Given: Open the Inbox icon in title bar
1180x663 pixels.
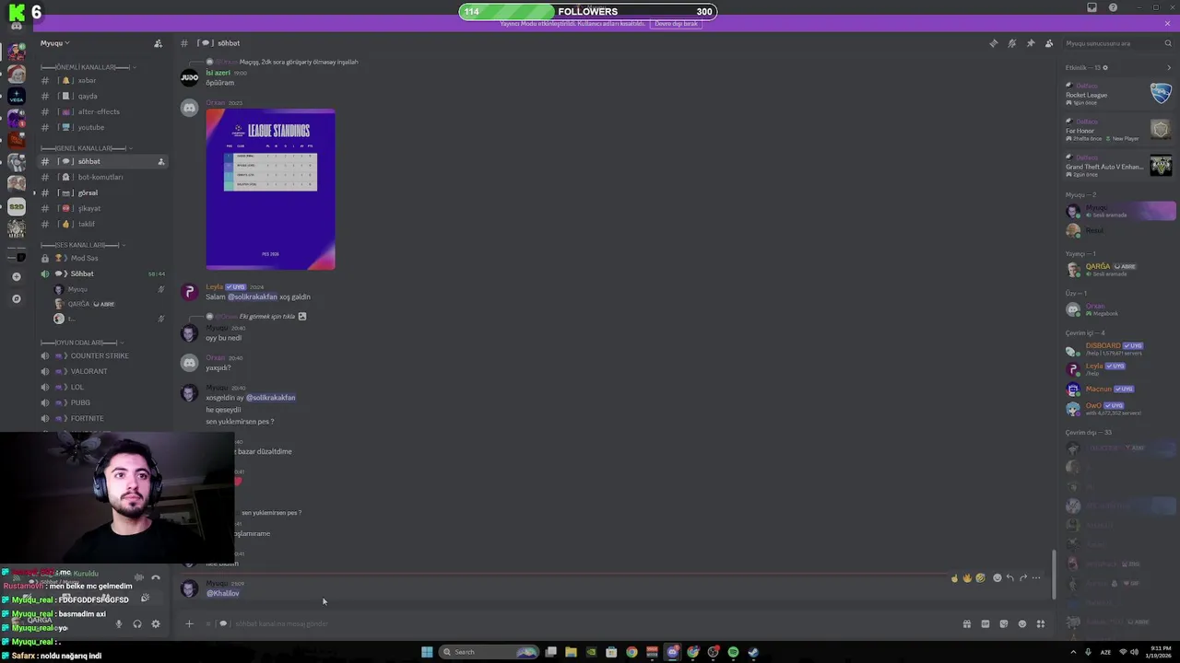Looking at the screenshot, I should pos(1092,7).
